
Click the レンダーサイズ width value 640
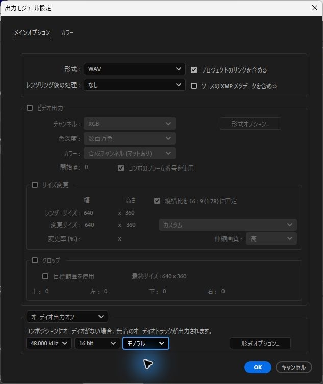click(88, 213)
